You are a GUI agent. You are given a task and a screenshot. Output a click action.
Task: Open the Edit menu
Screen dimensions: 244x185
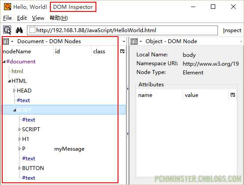coord(22,18)
